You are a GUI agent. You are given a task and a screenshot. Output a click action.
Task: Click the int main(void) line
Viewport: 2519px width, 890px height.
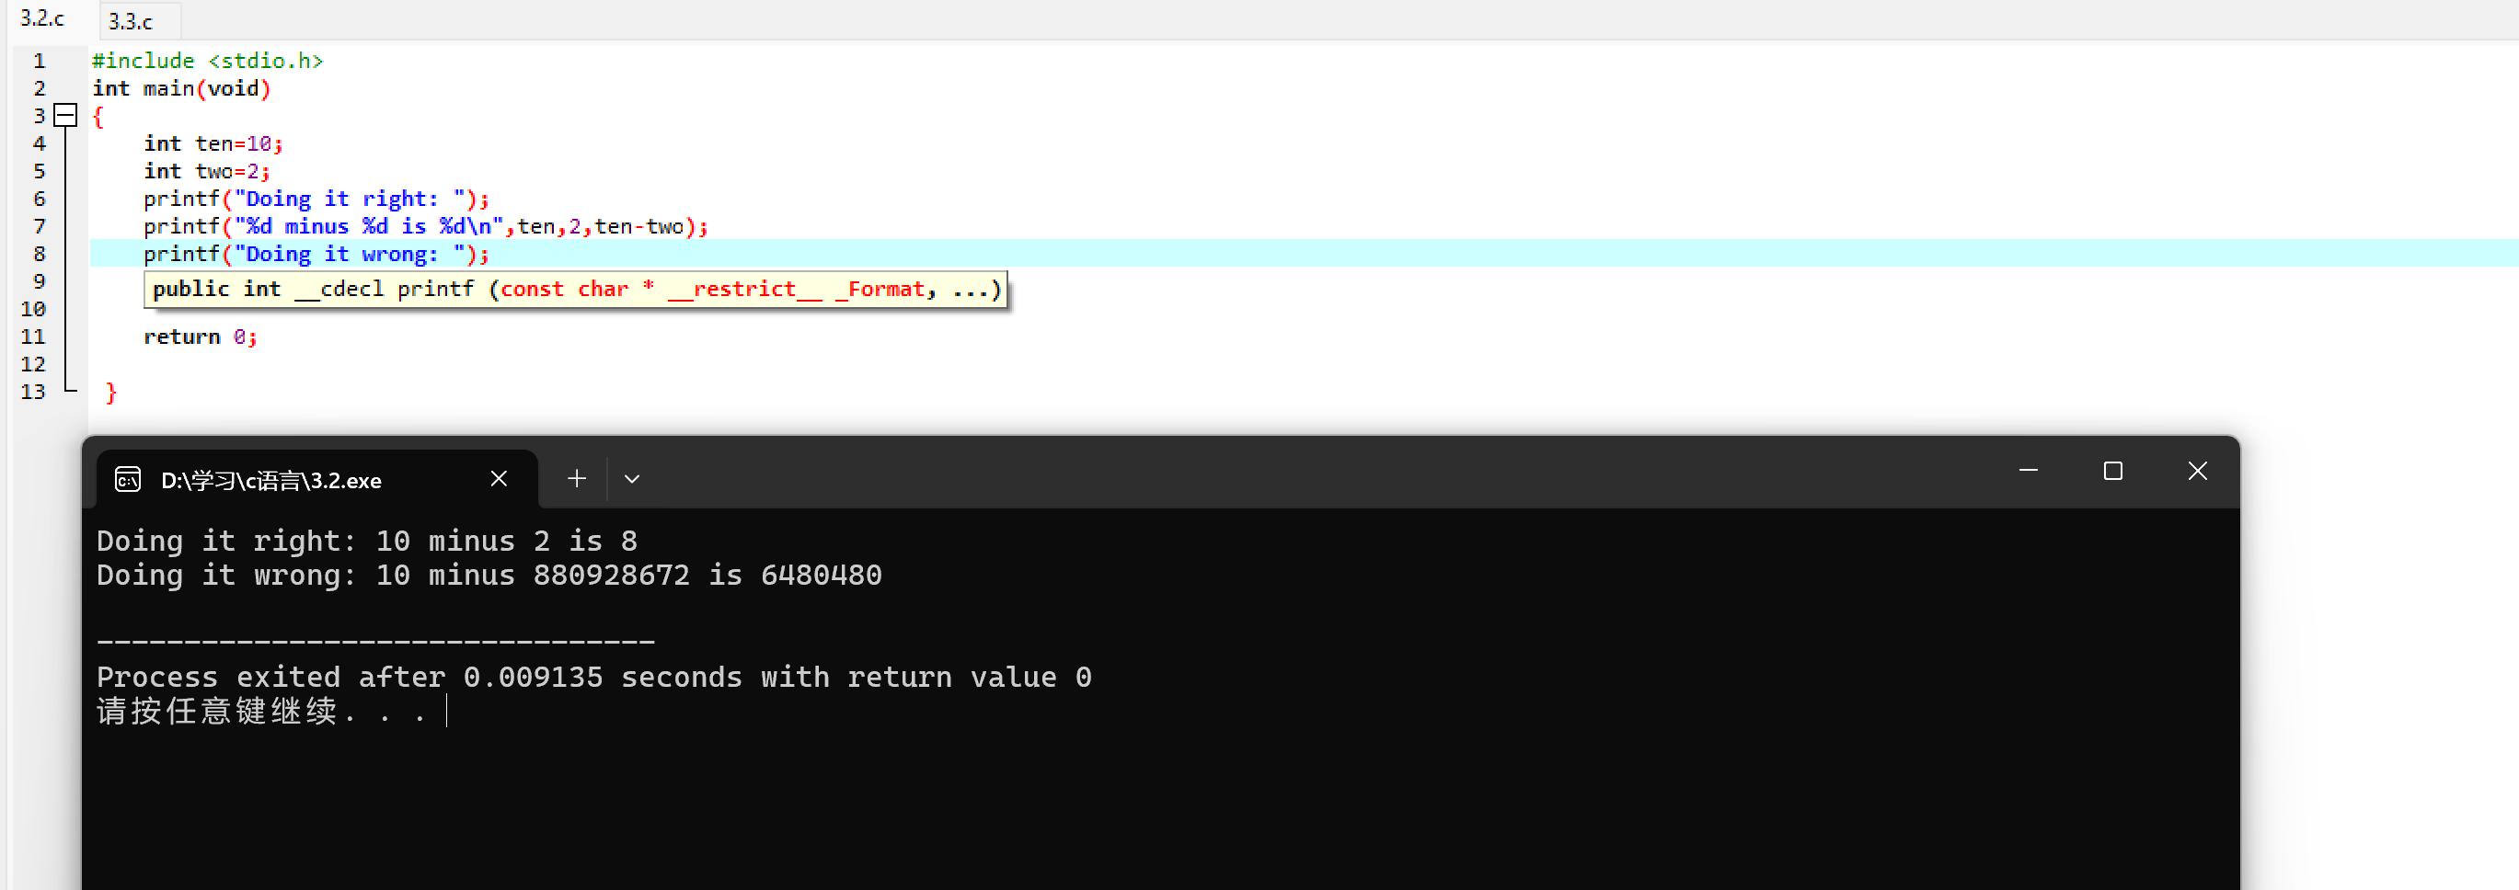click(x=182, y=88)
